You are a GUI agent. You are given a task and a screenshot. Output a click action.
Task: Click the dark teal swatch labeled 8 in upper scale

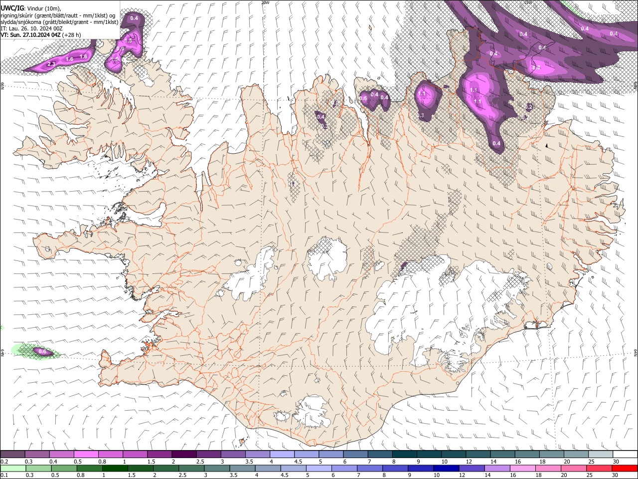(404, 455)
